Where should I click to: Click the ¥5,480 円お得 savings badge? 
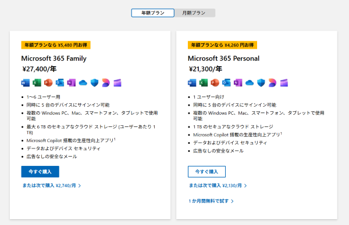(56, 45)
